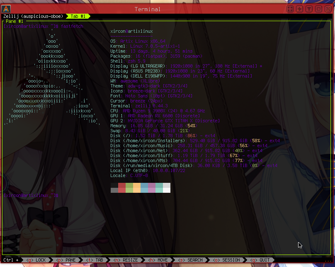The width and height of the screenshot is (335, 267).
Task: Click the 'Kernel: Linux 7.0.5-artix1-1' line
Action: pyautogui.click(x=145, y=46)
